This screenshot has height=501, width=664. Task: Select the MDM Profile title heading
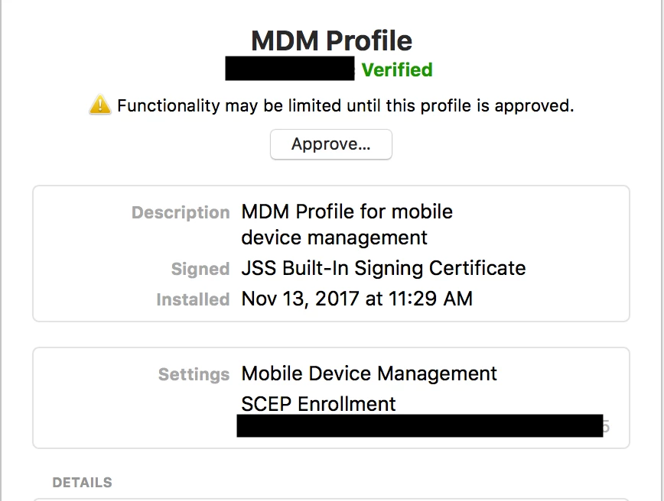pos(331,40)
